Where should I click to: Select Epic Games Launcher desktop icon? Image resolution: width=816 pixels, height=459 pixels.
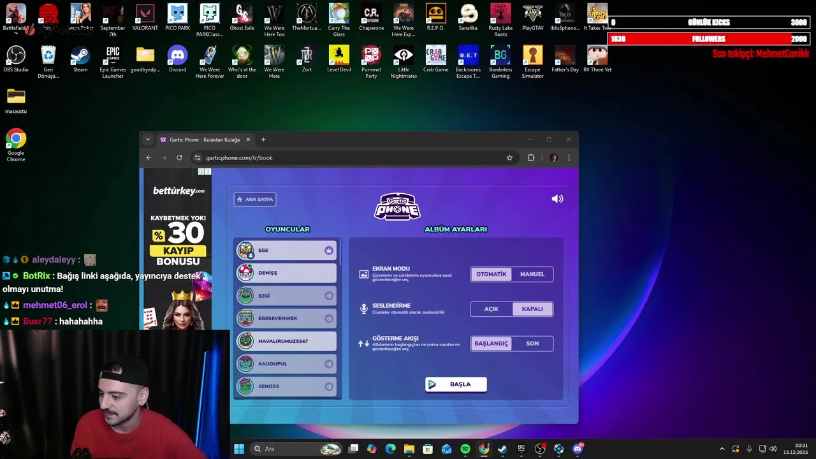[113, 62]
